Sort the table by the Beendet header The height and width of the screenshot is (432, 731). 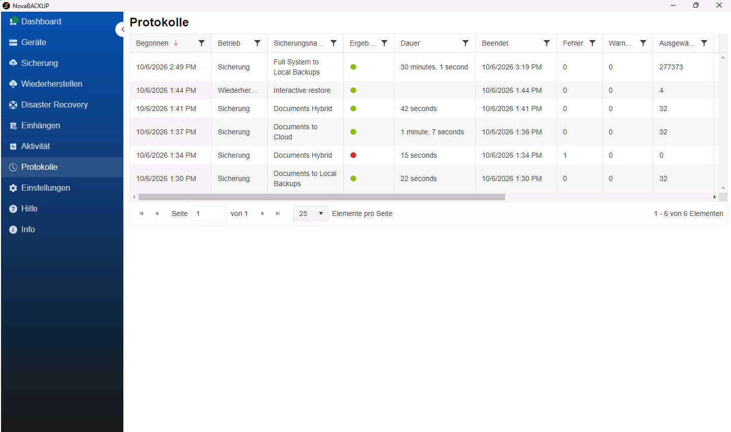point(495,43)
